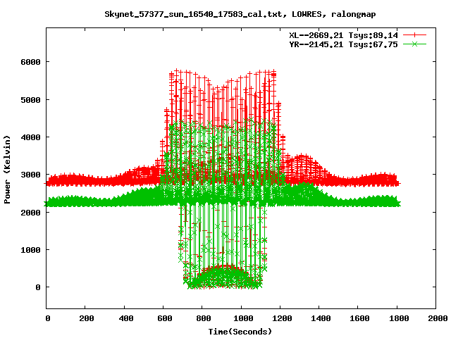Click the 6000 y-axis tick label

click(30, 62)
